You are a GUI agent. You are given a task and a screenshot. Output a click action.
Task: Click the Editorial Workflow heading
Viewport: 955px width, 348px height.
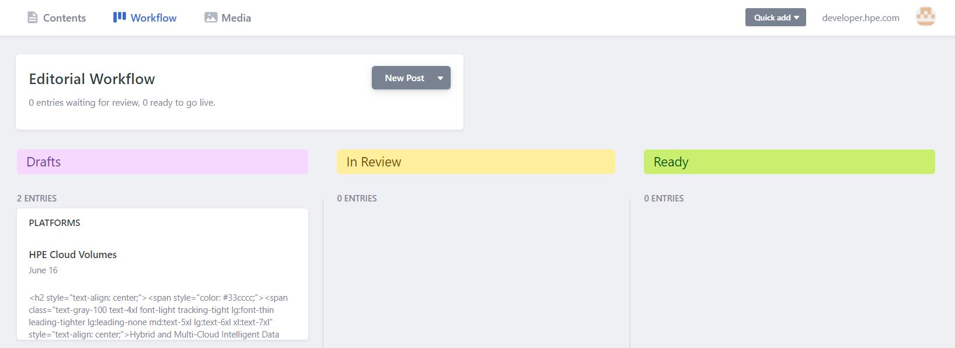[x=92, y=79]
